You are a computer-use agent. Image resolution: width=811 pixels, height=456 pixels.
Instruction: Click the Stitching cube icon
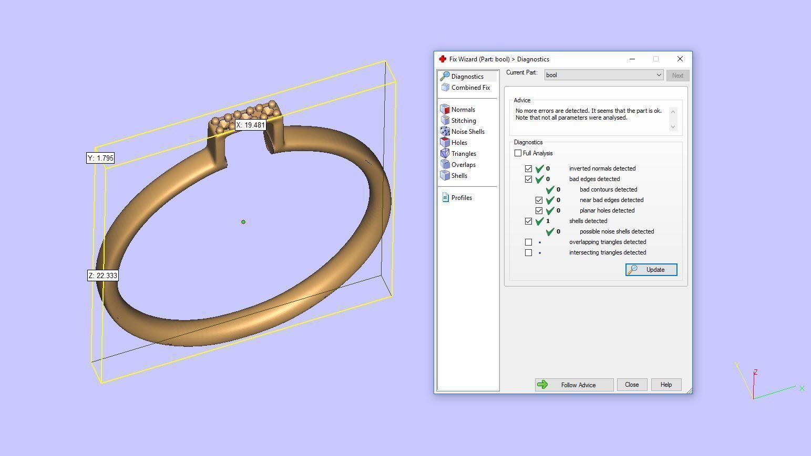click(x=445, y=121)
